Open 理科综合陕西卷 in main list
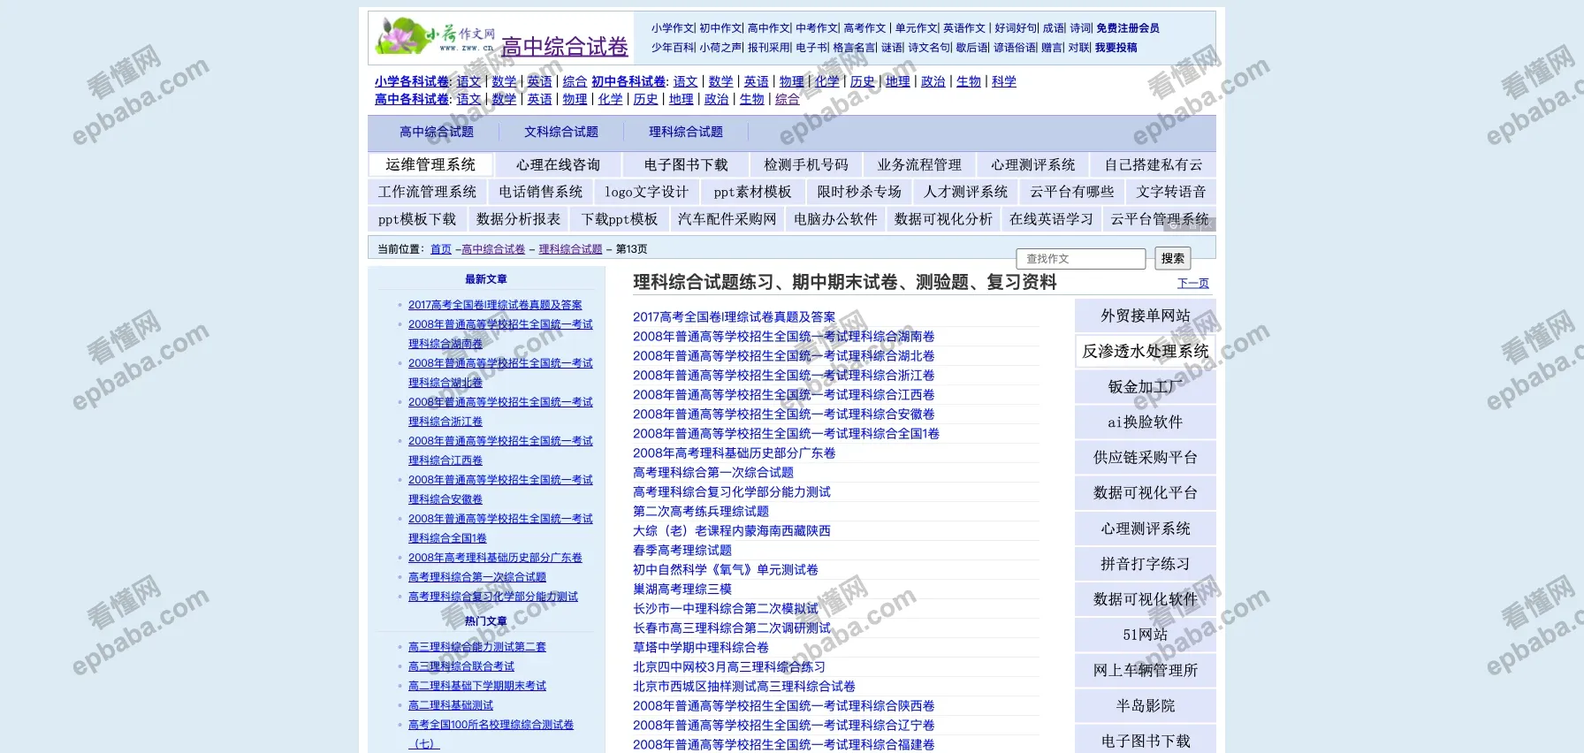 [784, 705]
